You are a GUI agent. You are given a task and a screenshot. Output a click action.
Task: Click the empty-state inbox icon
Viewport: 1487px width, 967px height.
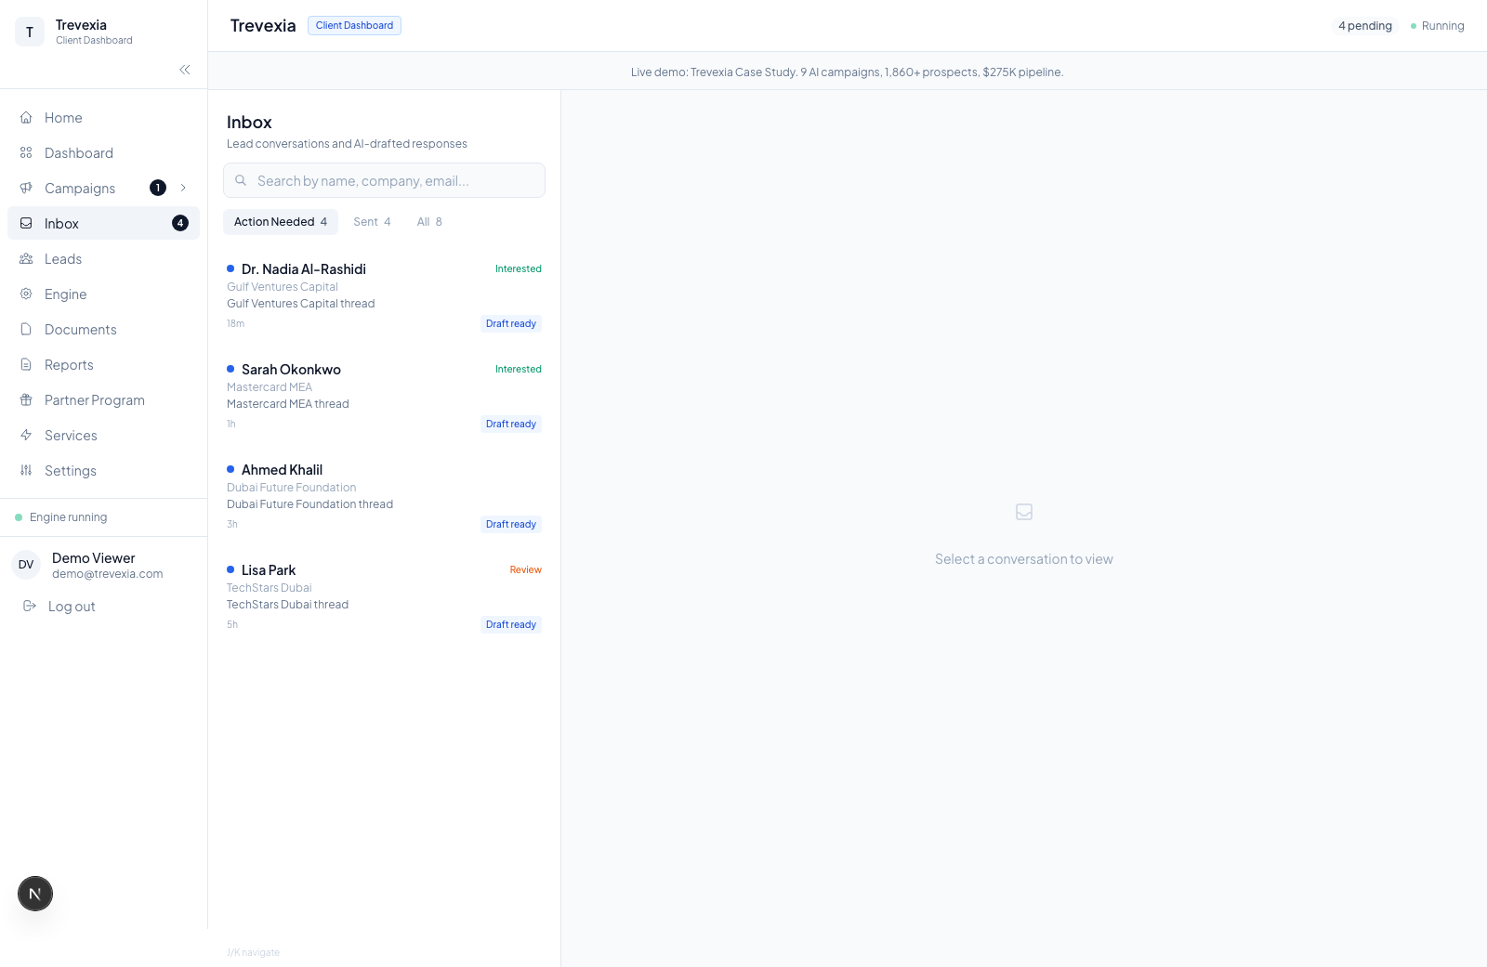[x=1024, y=512]
